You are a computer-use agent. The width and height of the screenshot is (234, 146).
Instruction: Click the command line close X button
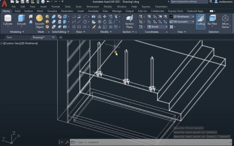tap(62, 142)
